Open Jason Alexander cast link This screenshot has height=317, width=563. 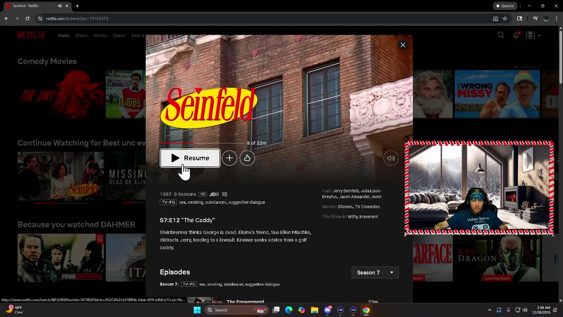pyautogui.click(x=354, y=197)
